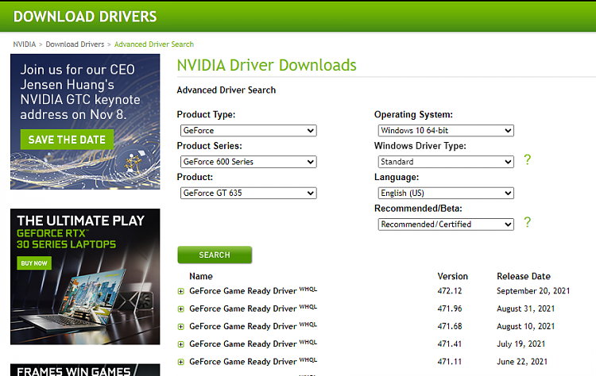Image resolution: width=596 pixels, height=376 pixels.
Task: Expand the driver version 471.41 row
Action: click(181, 344)
